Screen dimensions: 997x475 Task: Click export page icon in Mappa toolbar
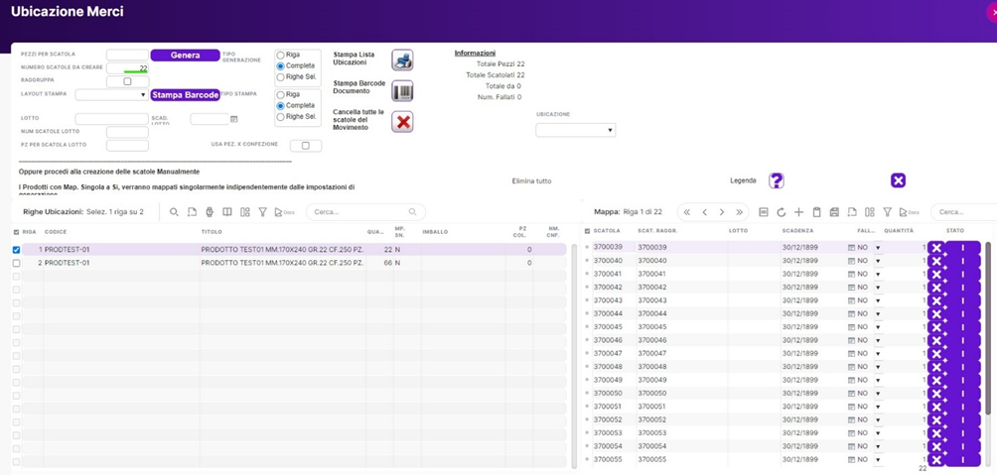click(x=852, y=212)
